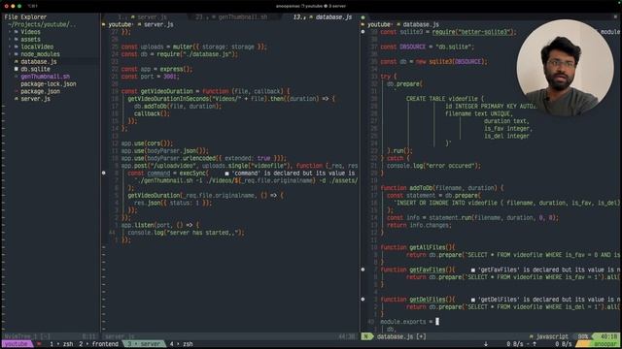The height and width of the screenshot is (349, 622).
Task: Place the cursor on the module.exports line
Action: click(x=409, y=322)
